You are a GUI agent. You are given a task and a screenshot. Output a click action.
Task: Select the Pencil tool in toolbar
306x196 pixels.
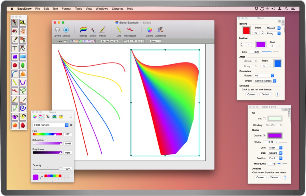coord(103,30)
